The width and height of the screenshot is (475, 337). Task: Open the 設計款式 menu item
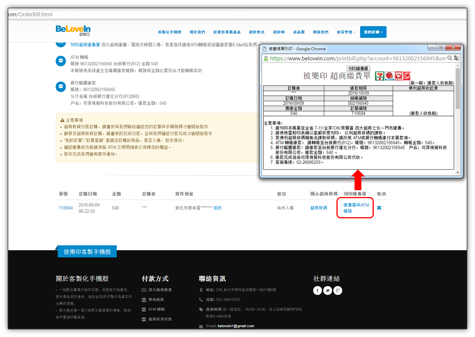click(257, 32)
